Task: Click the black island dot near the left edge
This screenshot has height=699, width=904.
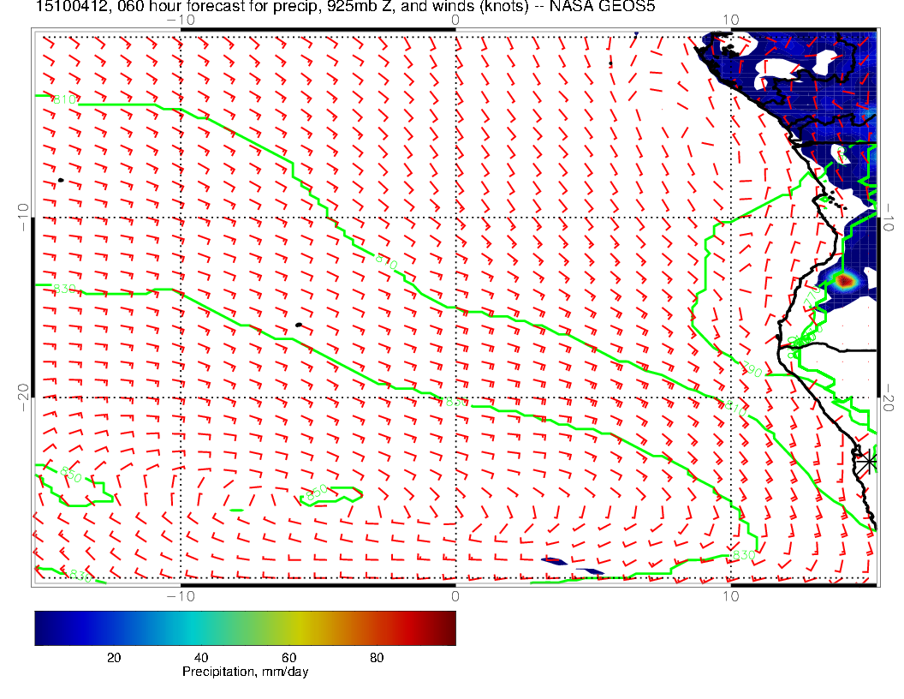Action: [x=61, y=180]
